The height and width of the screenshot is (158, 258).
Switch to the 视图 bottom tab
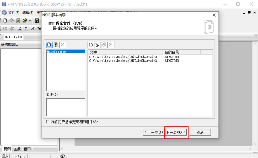7,149
